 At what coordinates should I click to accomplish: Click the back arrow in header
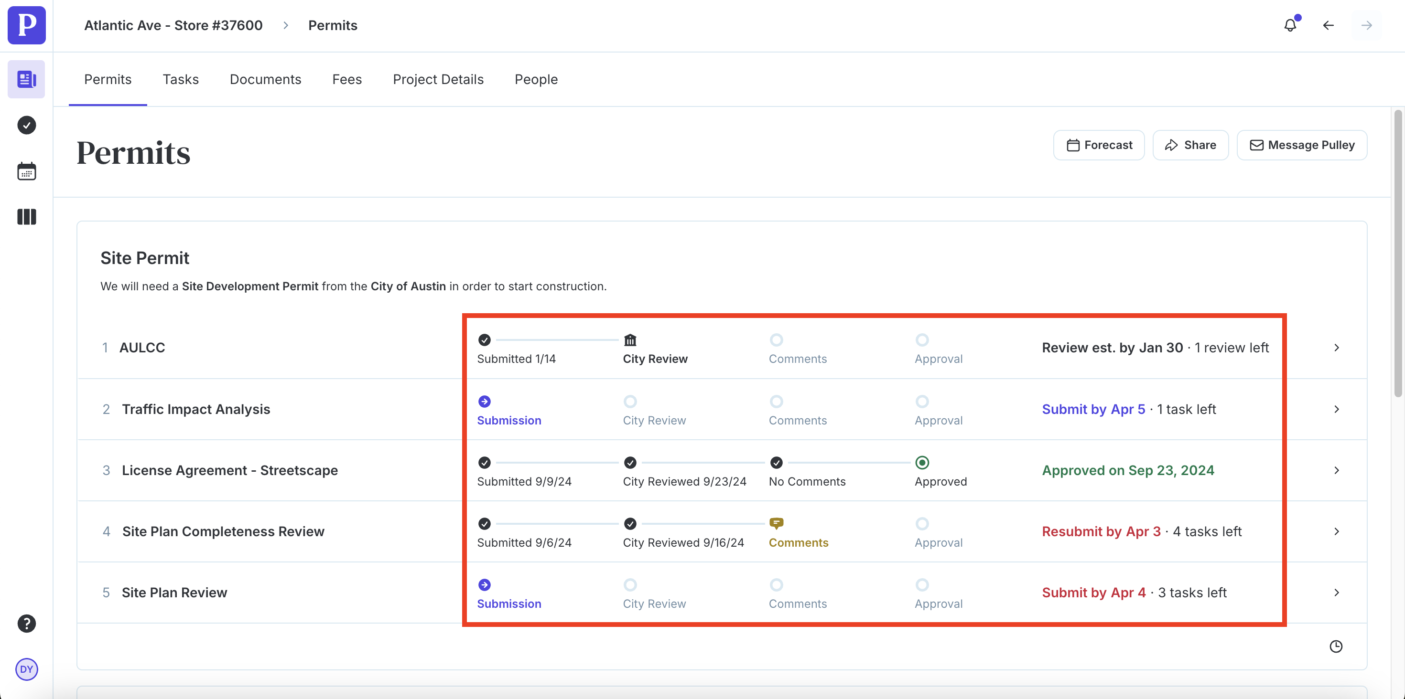[1328, 25]
